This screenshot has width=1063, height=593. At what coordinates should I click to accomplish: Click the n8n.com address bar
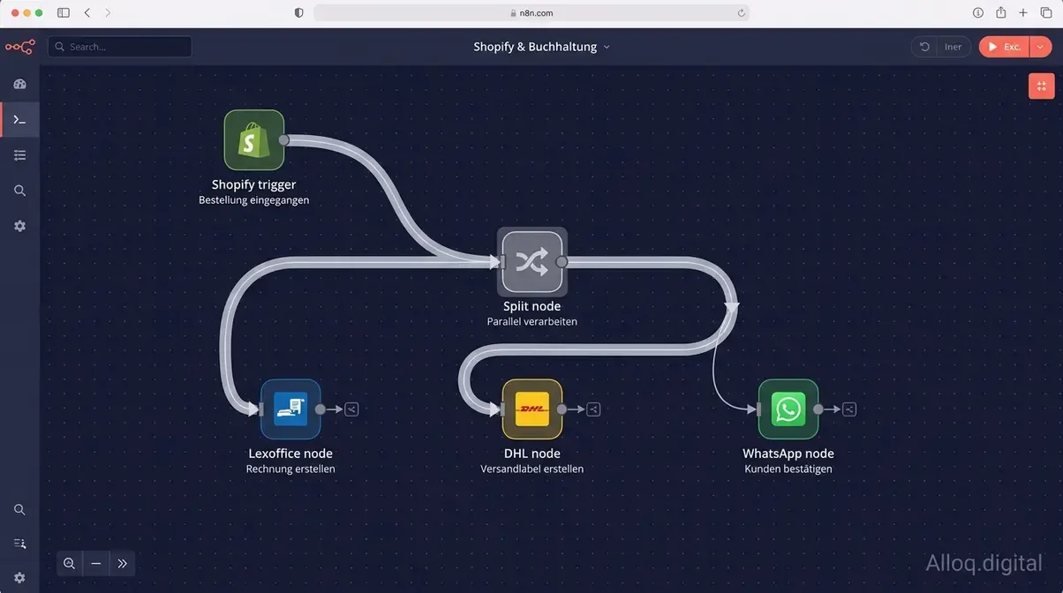531,12
